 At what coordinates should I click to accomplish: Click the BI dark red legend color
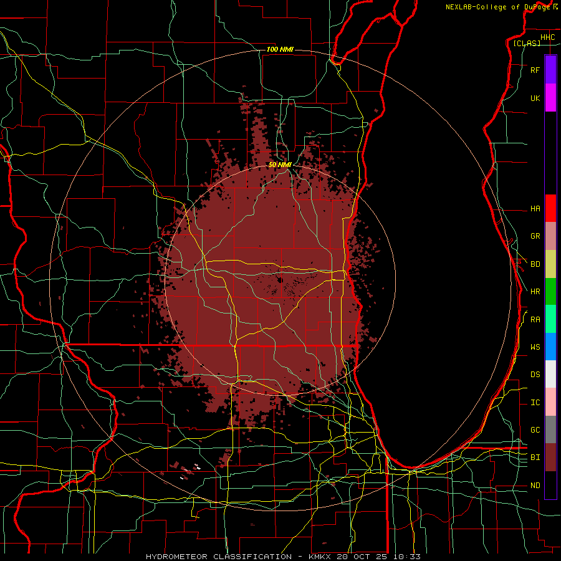pos(550,458)
